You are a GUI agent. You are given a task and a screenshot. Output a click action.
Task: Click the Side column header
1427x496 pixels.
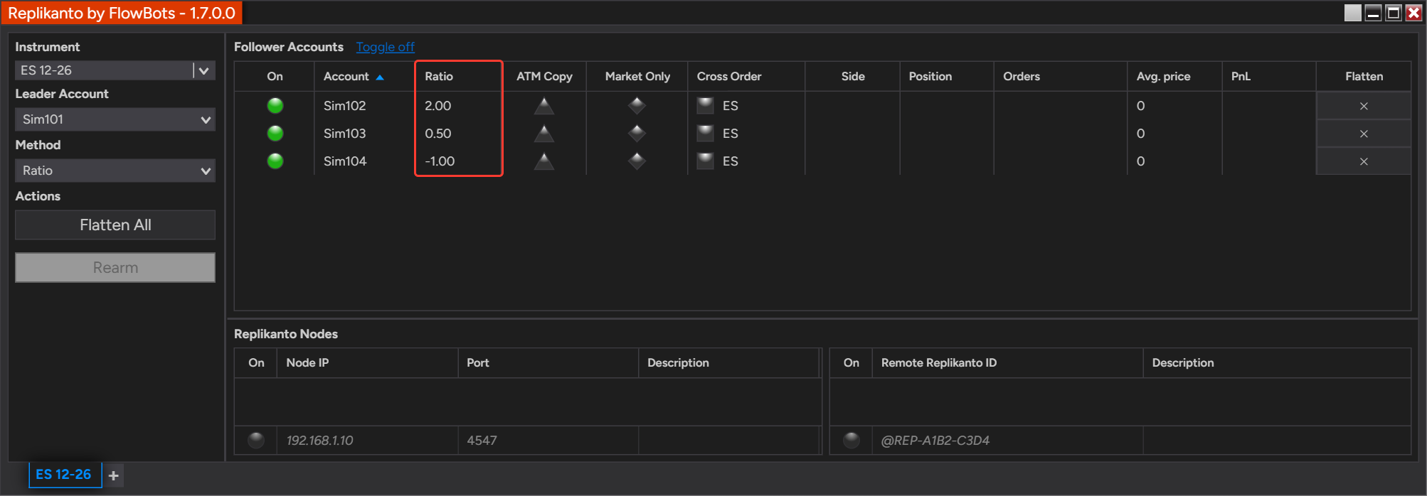point(852,76)
